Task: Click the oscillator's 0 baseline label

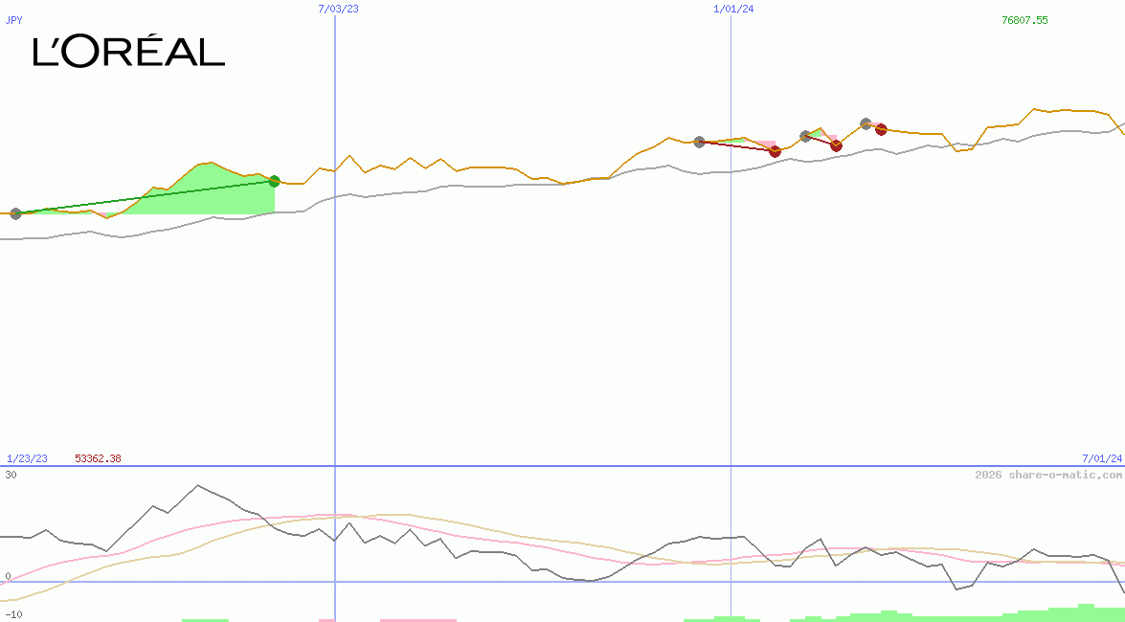Action: click(8, 576)
